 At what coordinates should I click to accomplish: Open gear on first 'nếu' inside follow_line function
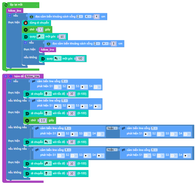coord(10,81)
